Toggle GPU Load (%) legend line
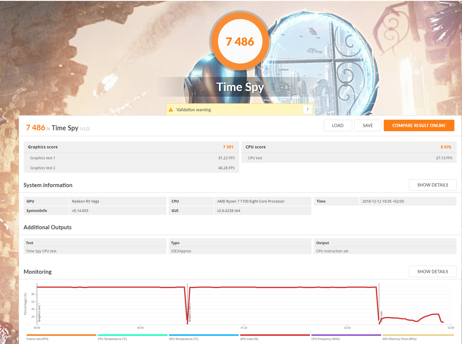Screen dimensions: 462x344 pos(275,335)
